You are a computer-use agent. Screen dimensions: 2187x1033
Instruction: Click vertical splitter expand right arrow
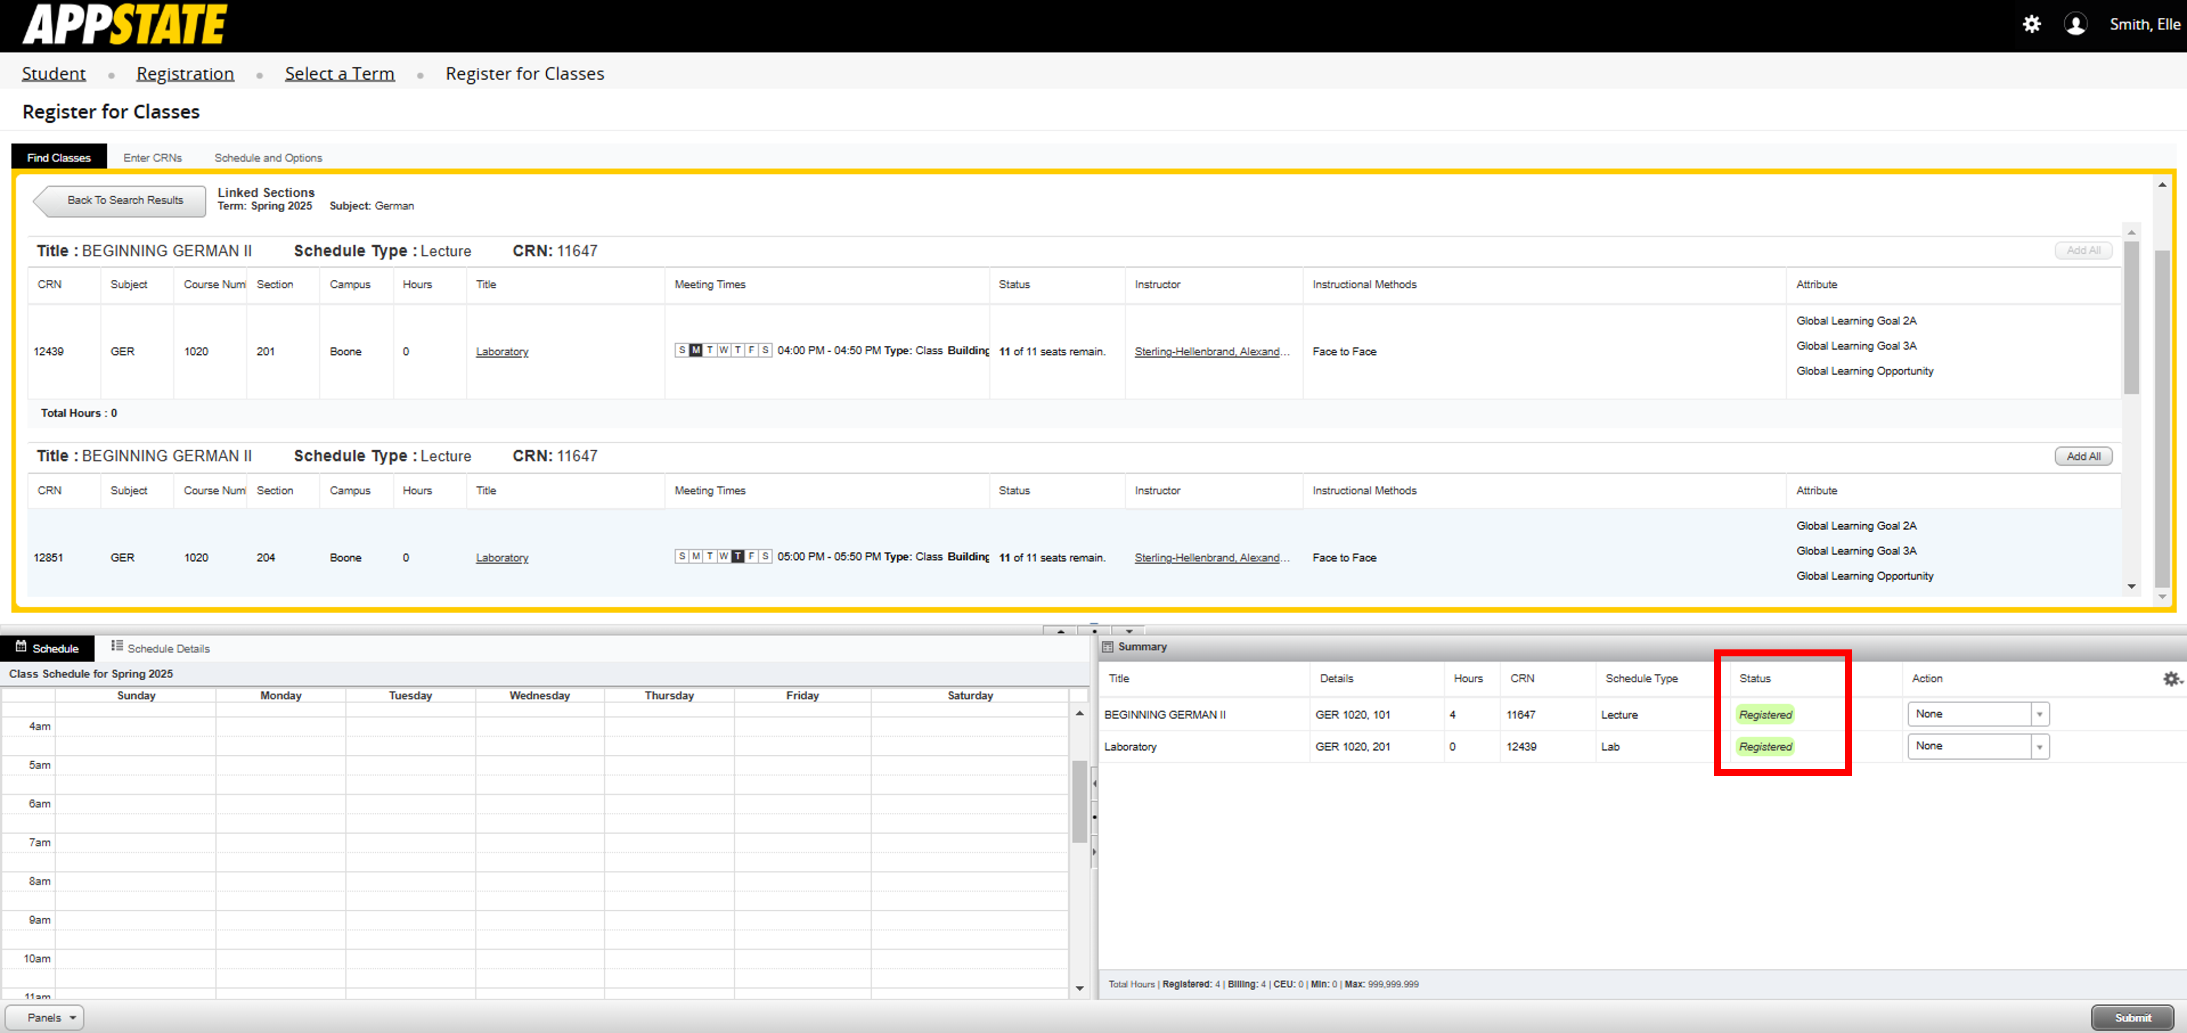pos(1094,851)
